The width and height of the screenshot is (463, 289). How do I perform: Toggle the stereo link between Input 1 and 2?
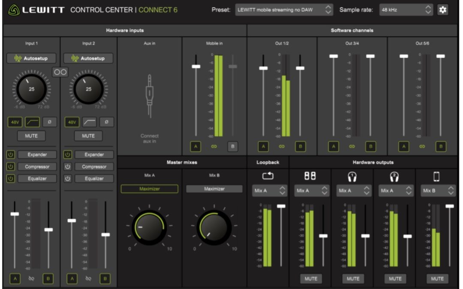(x=61, y=72)
